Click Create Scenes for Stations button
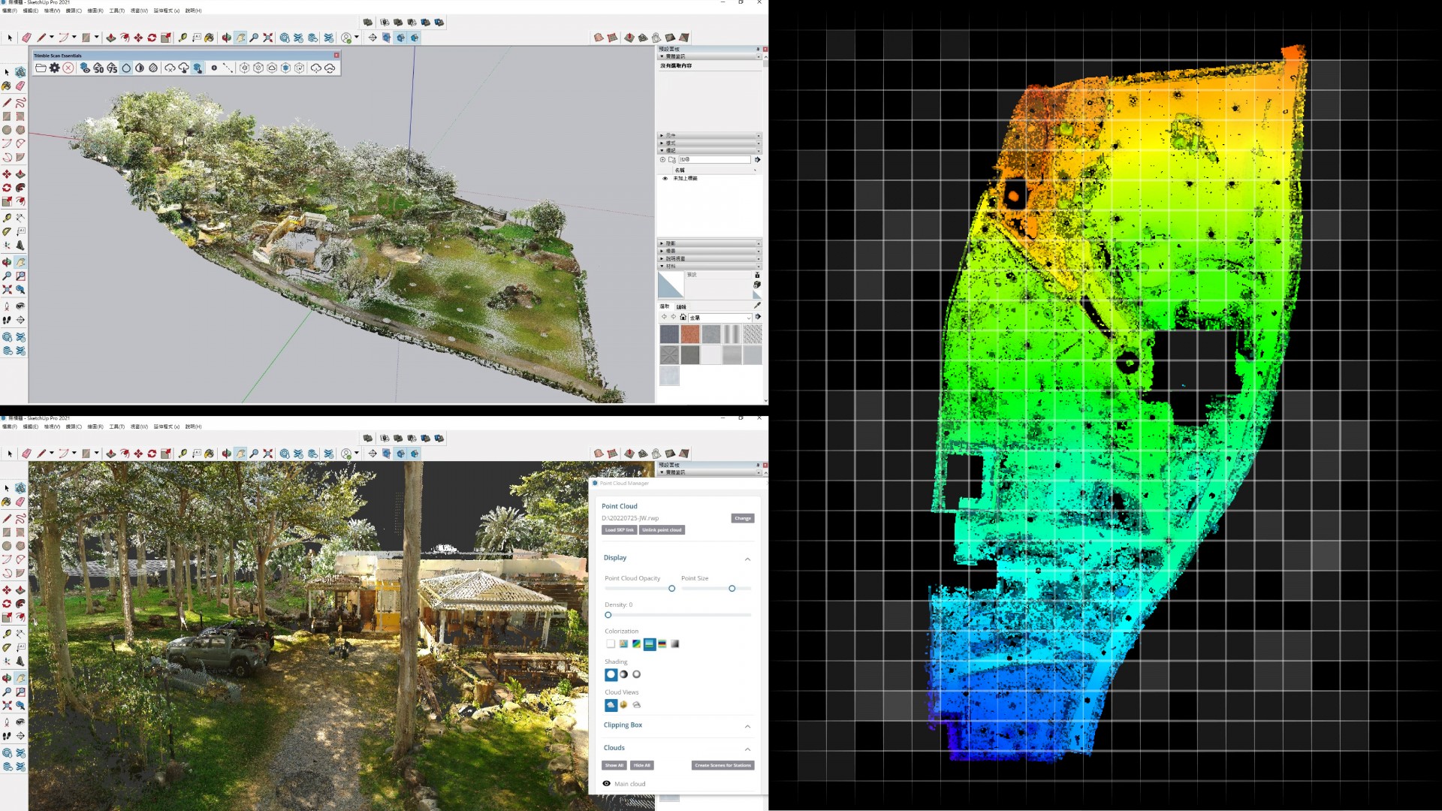This screenshot has height=811, width=1442. pyautogui.click(x=723, y=765)
